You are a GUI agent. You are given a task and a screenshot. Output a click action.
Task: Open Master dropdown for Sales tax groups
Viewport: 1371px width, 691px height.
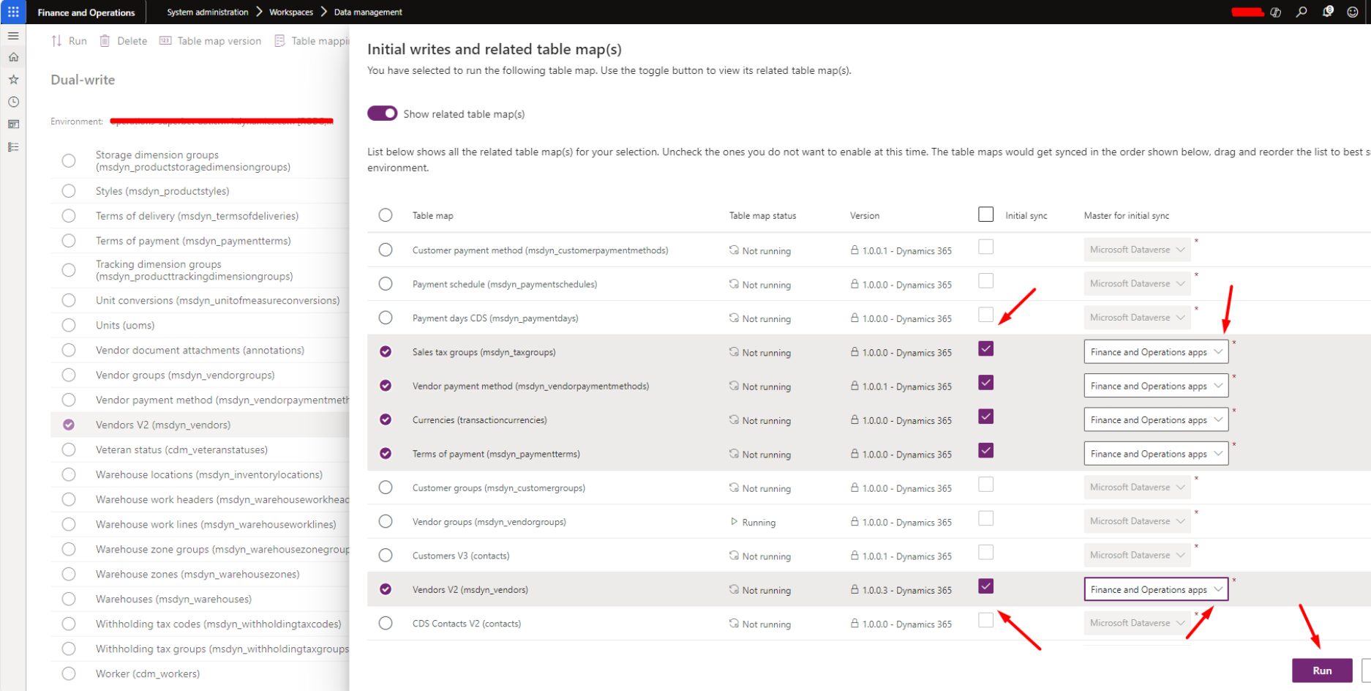tap(1156, 352)
